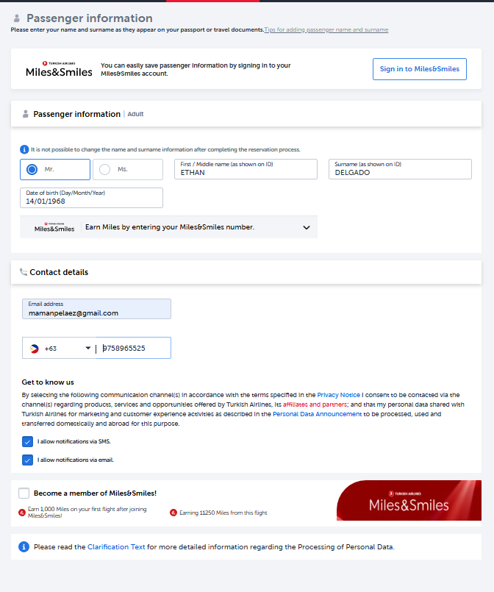Click the blue info icon above the name fields

(x=24, y=149)
